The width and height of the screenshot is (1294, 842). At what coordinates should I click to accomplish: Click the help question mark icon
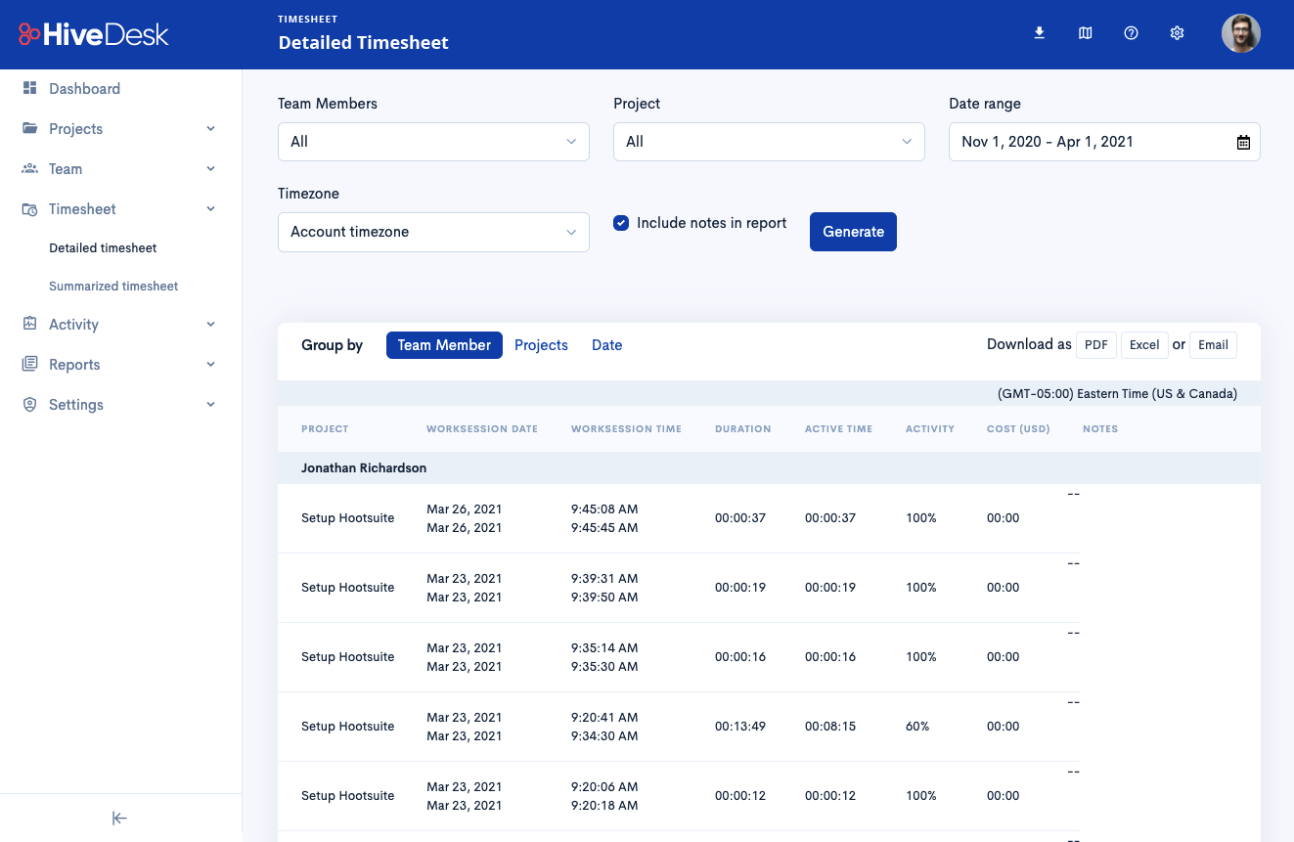1131,33
